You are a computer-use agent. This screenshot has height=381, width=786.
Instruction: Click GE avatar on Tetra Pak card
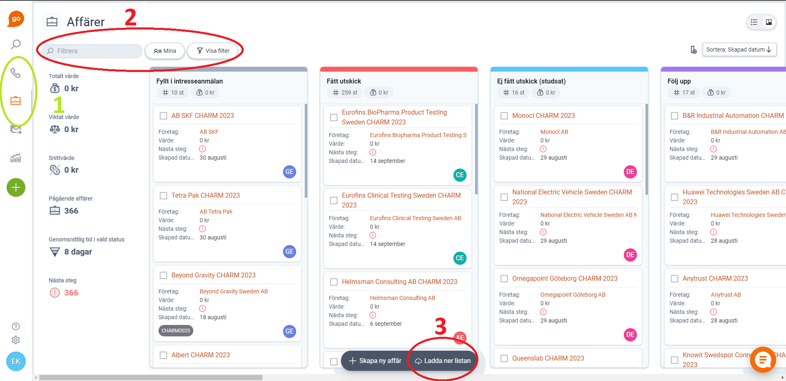click(x=290, y=251)
